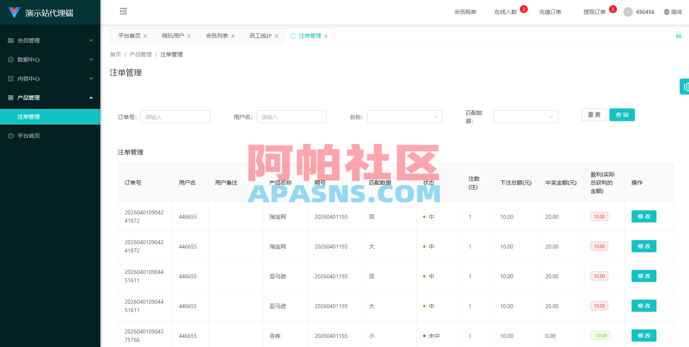Viewport: 689px width, 347px height.
Task: Open 平台首页 from the sidebar
Action: (50, 136)
